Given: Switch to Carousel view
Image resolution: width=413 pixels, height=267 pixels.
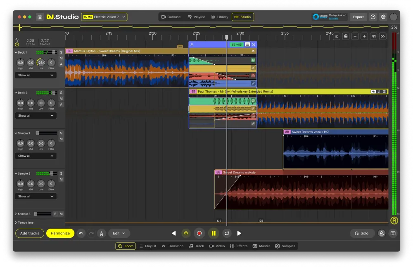Looking at the screenshot, I should tap(171, 17).
